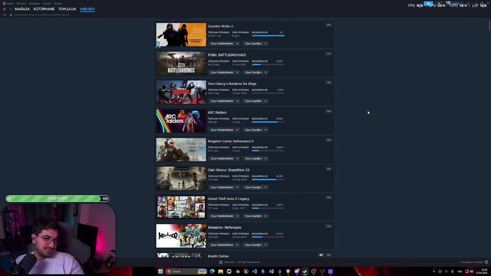The height and width of the screenshot is (276, 491).
Task: Expand Oyun İstatistiklerim for Counter-Strike 2
Action: (x=224, y=43)
